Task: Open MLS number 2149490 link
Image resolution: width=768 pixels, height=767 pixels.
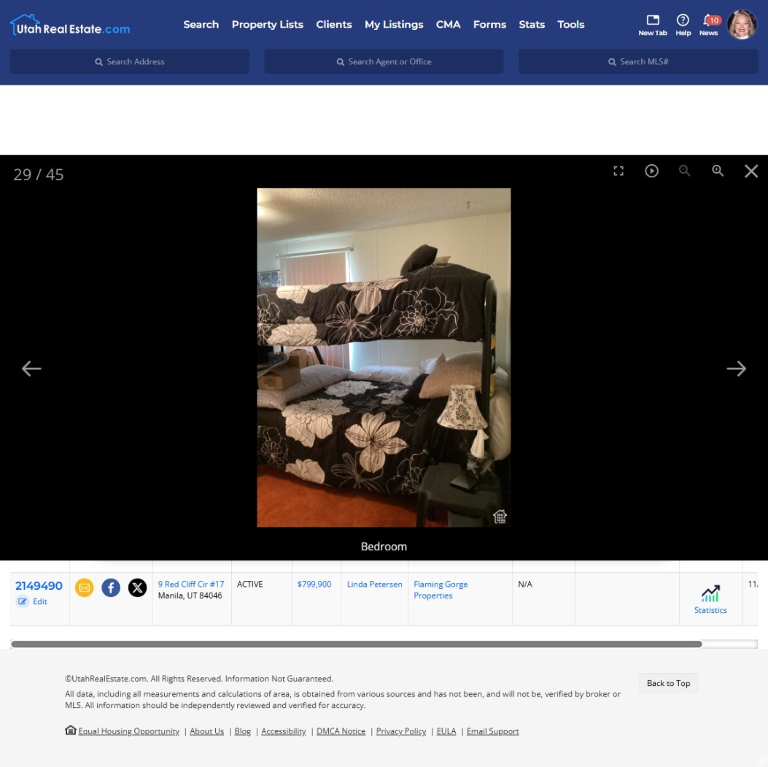Action: [39, 585]
